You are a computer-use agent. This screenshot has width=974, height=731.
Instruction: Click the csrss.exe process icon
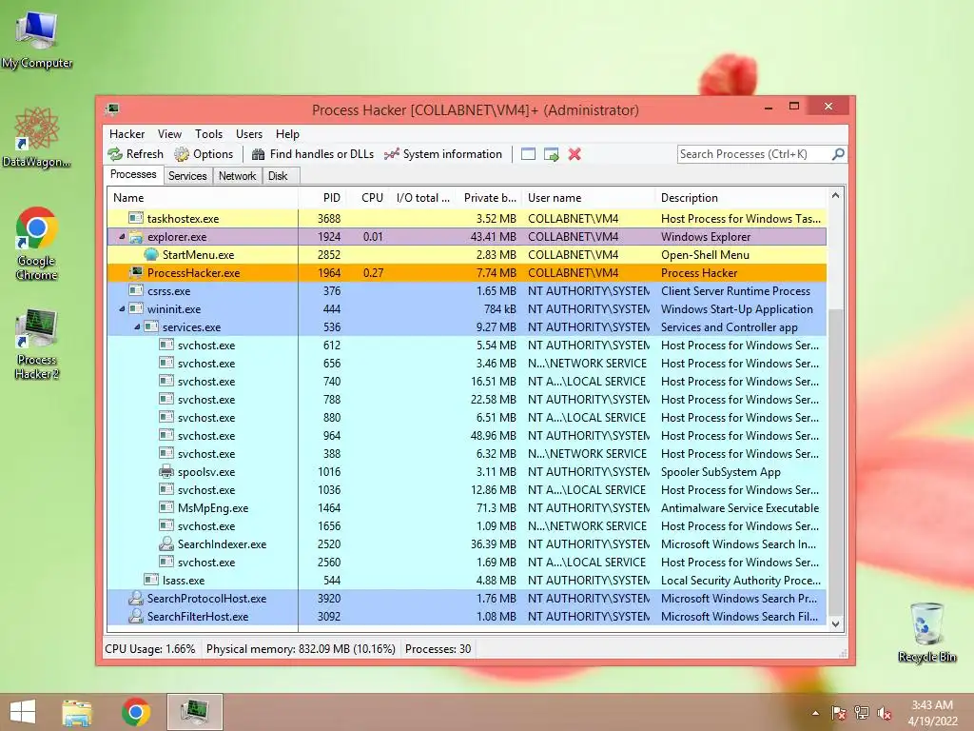[x=136, y=290]
